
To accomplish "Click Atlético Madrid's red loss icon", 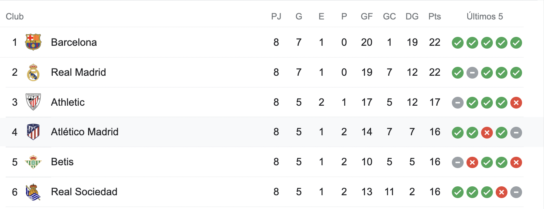I will [487, 132].
